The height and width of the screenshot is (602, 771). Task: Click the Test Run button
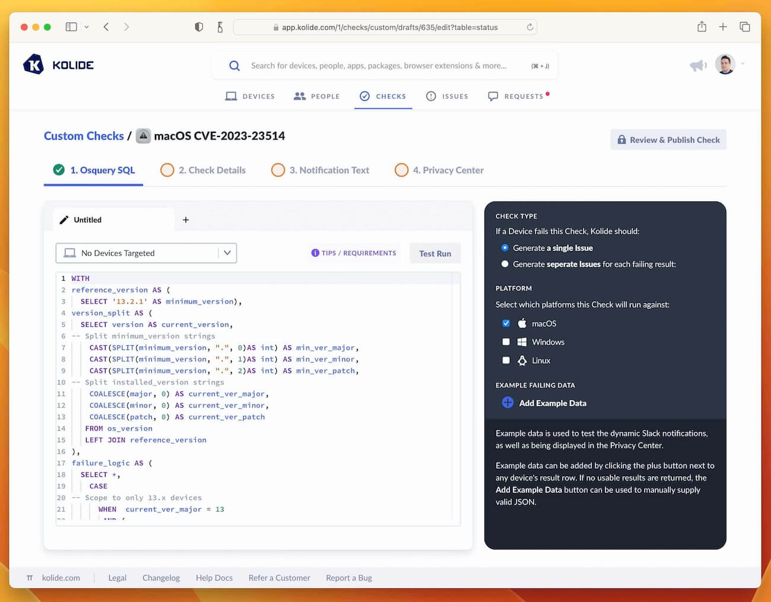pyautogui.click(x=435, y=253)
